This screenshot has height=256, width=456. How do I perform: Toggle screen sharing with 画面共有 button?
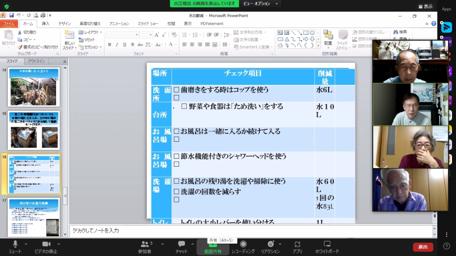[213, 247]
